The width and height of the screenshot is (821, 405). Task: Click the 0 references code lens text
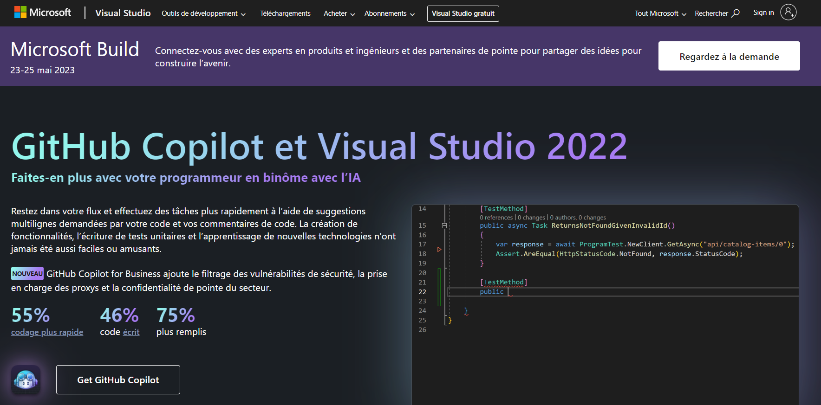[496, 218]
